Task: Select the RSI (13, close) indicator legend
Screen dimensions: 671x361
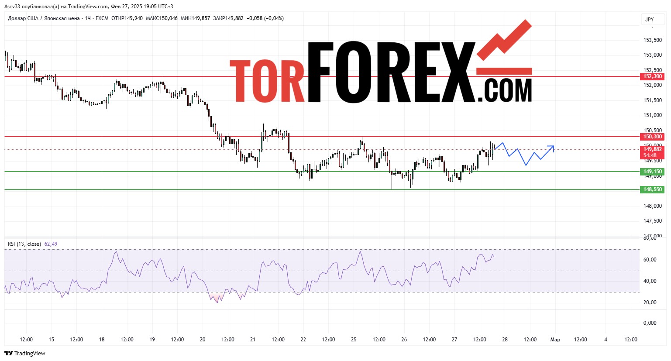Action: pos(24,244)
